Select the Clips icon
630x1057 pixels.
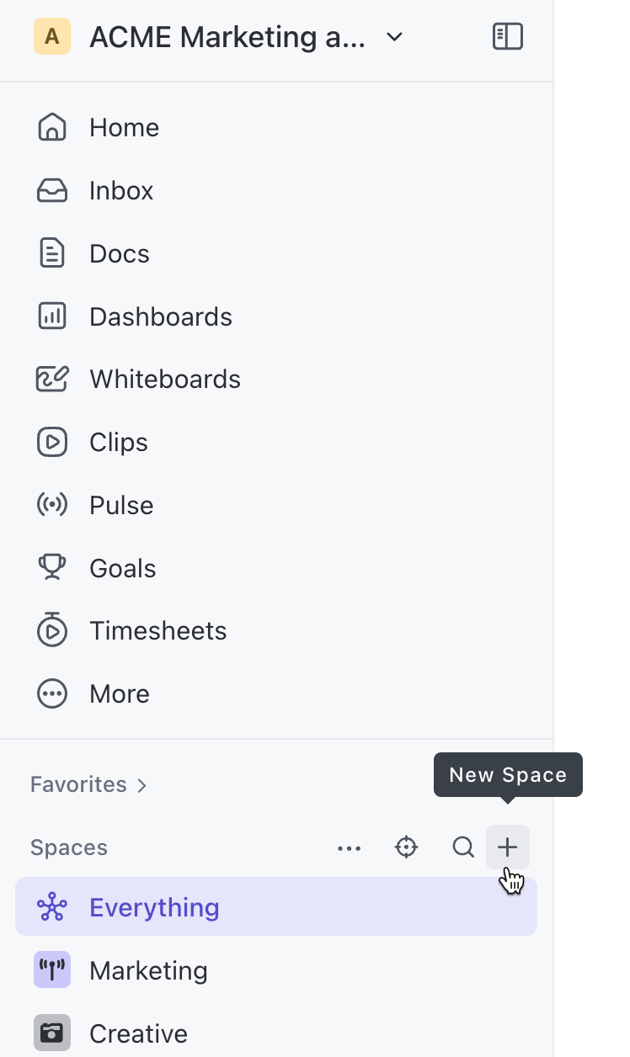coord(51,442)
